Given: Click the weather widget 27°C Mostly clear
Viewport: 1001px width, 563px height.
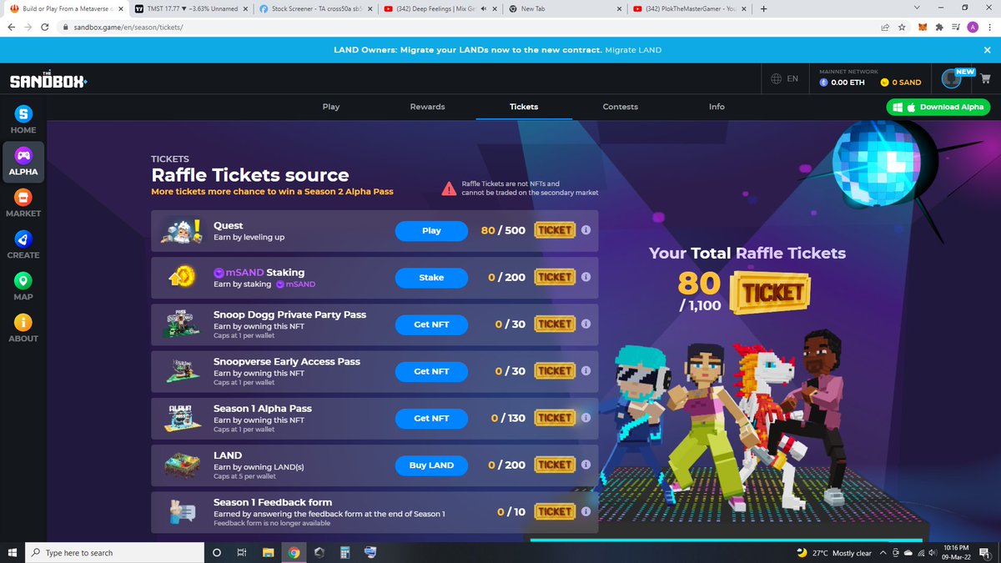Looking at the screenshot, I should 833,552.
